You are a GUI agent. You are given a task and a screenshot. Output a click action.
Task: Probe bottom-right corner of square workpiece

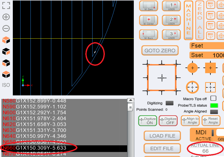tap(176, 91)
